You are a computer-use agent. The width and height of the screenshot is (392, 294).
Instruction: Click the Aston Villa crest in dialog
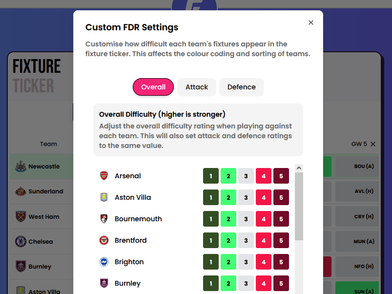[103, 197]
